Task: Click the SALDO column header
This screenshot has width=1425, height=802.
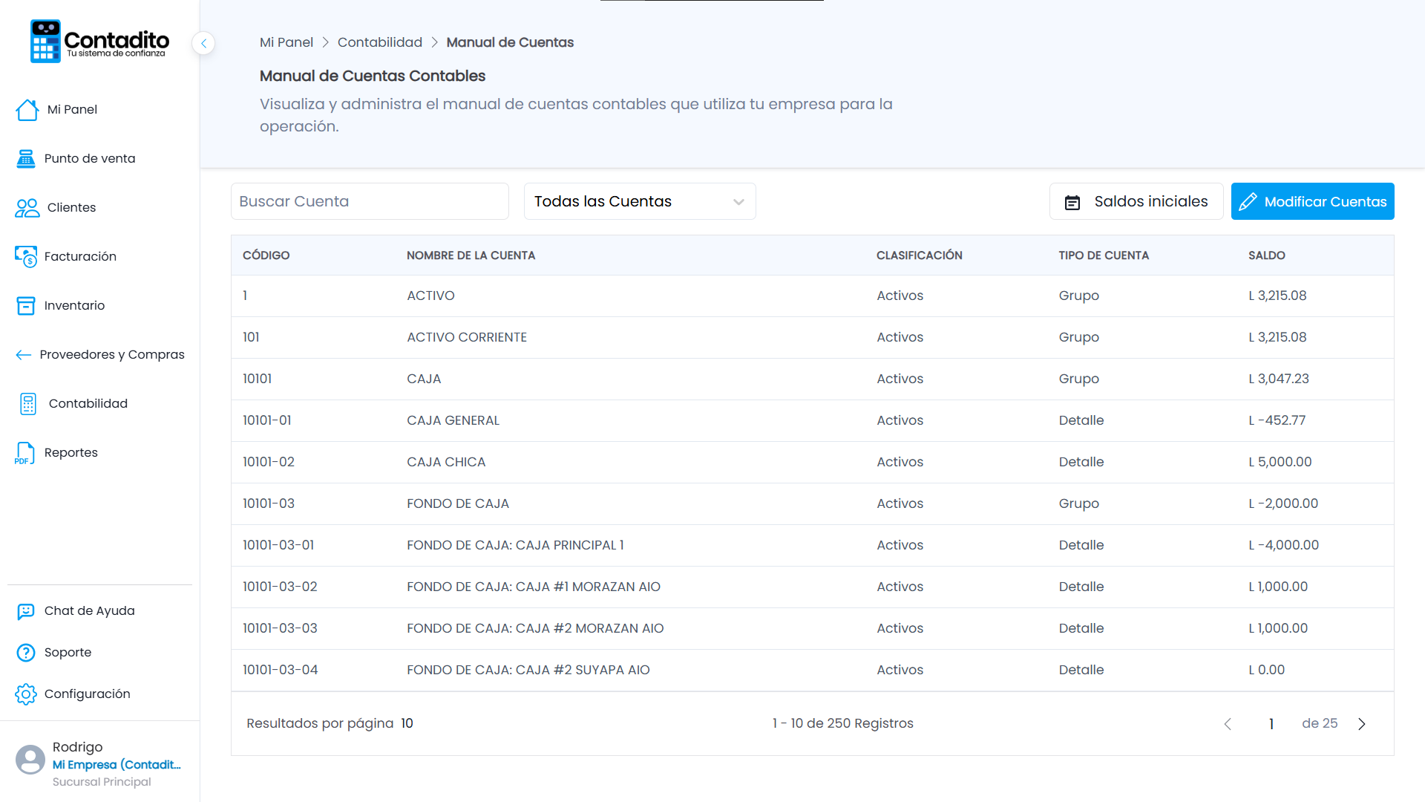Action: click(1267, 255)
